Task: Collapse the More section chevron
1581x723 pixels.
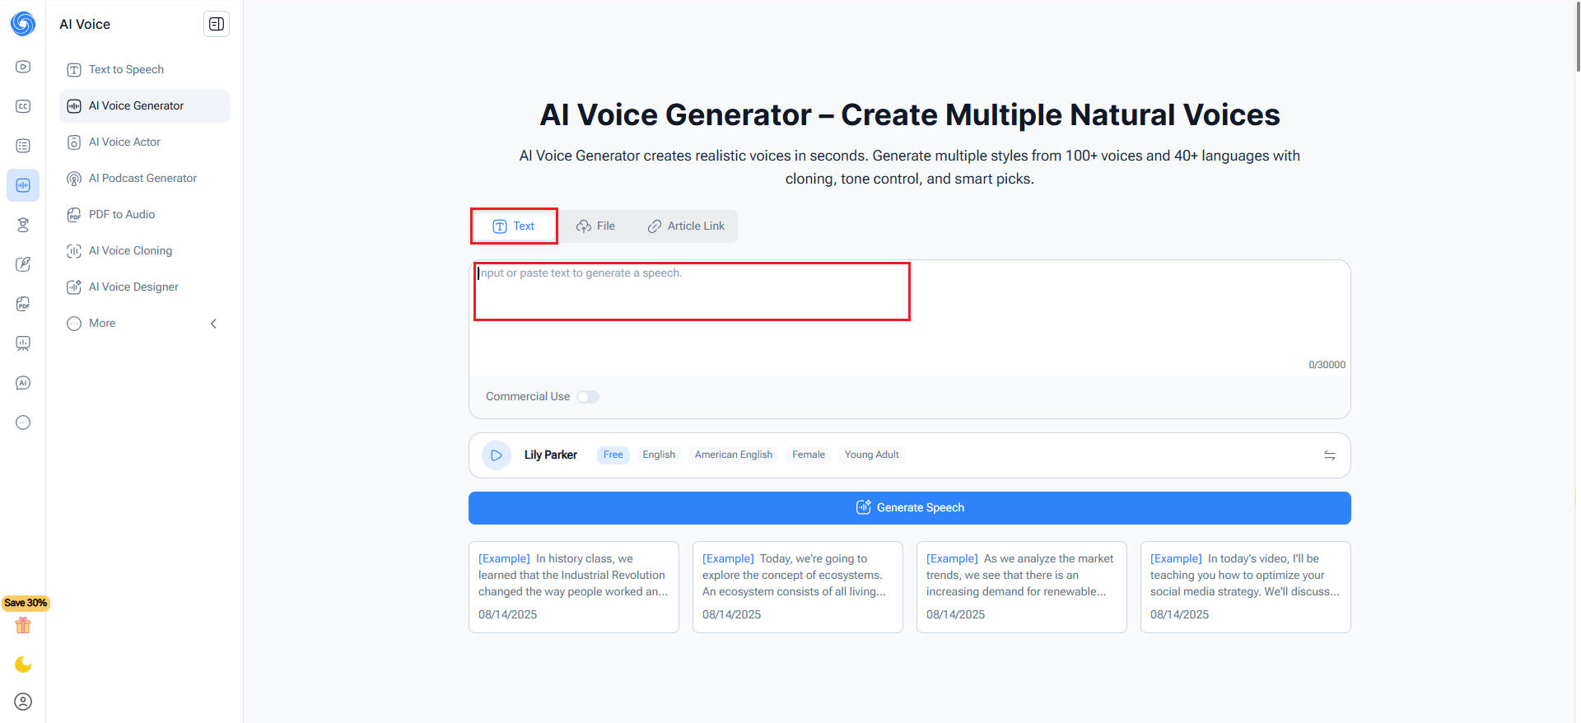Action: pos(214,324)
